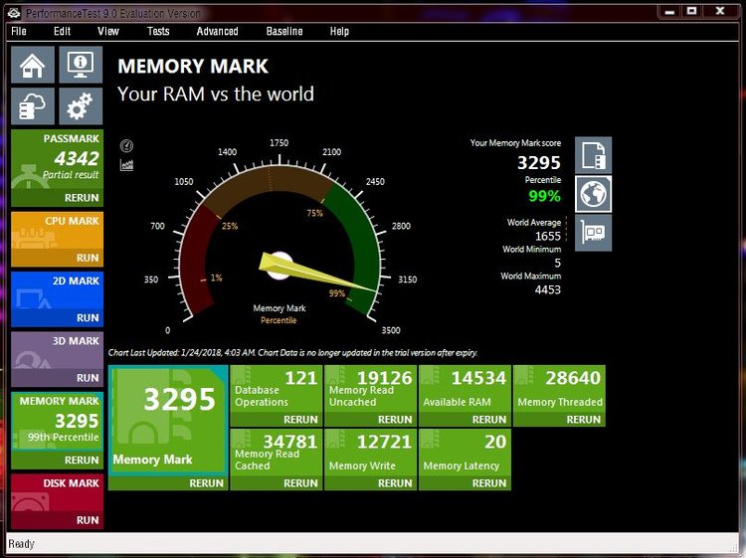The image size is (746, 558).
Task: Switch to distribution chart icon
Action: (x=126, y=165)
